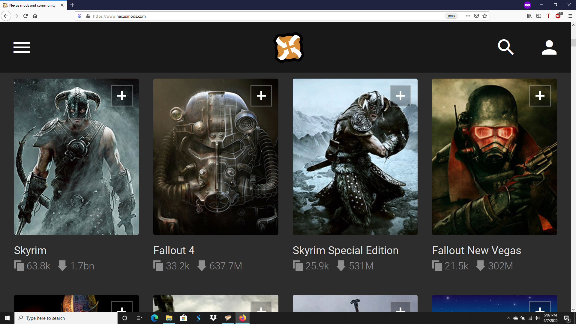Open the Fallout 4 cover image
576x324 pixels.
click(216, 157)
